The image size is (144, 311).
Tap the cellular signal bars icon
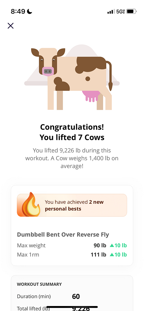click(x=111, y=12)
